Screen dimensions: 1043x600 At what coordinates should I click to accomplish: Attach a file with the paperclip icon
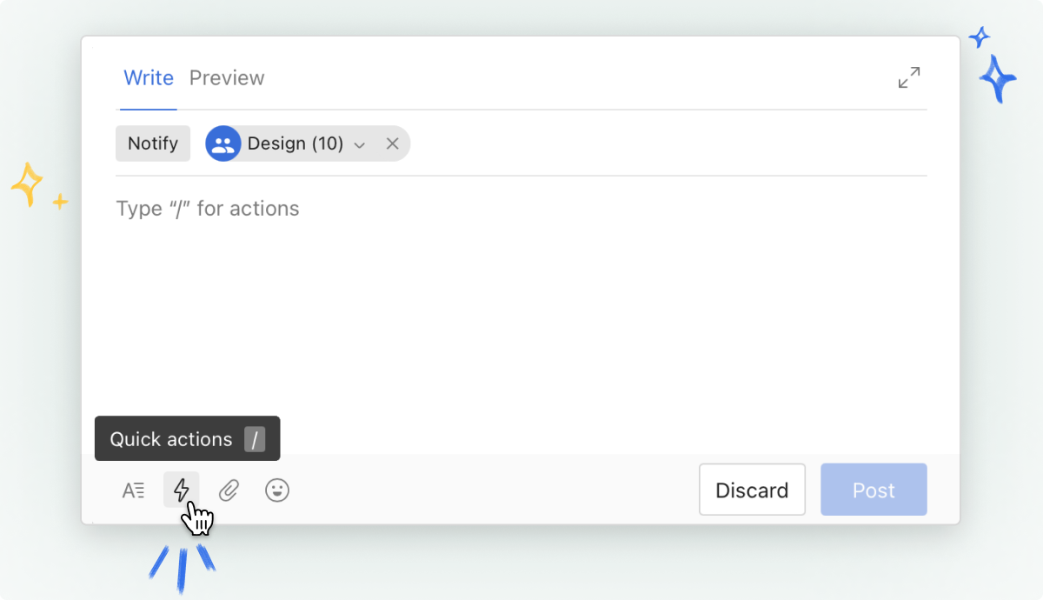[x=229, y=490]
